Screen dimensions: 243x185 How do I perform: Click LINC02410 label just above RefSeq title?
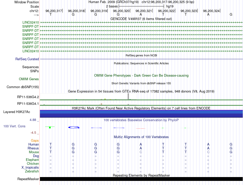coord(31,51)
